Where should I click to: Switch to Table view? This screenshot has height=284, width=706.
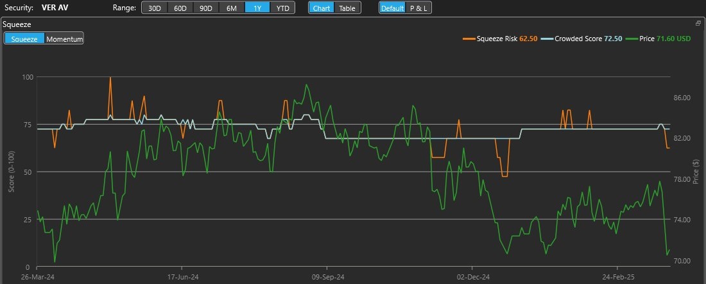pyautogui.click(x=347, y=8)
